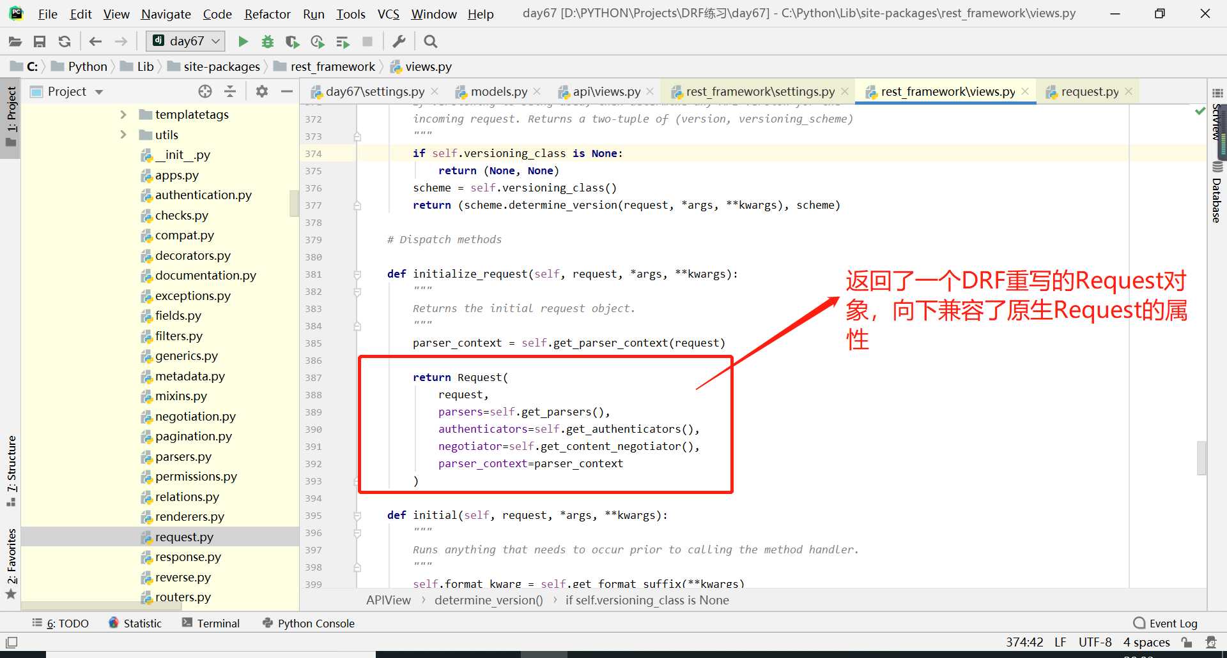
Task: Expand the utils folder
Action: pyautogui.click(x=123, y=135)
